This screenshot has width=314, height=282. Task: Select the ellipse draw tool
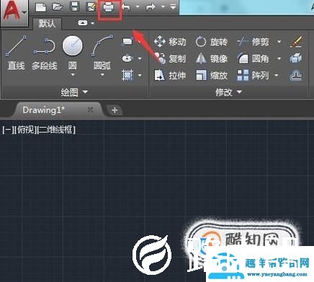coord(127,58)
